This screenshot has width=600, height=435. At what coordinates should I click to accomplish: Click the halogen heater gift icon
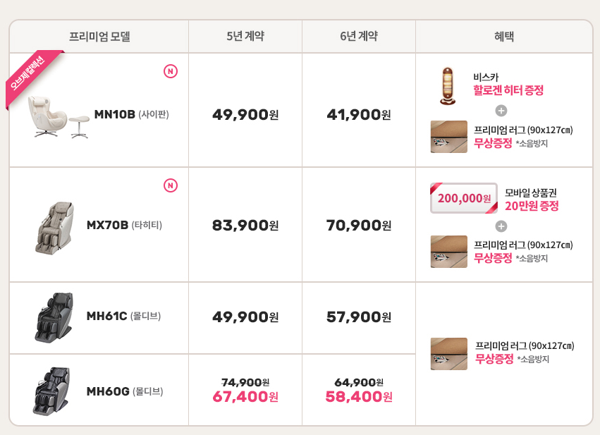click(x=448, y=86)
